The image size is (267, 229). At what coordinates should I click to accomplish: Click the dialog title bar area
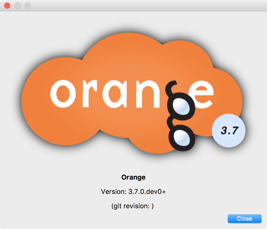[x=133, y=5]
